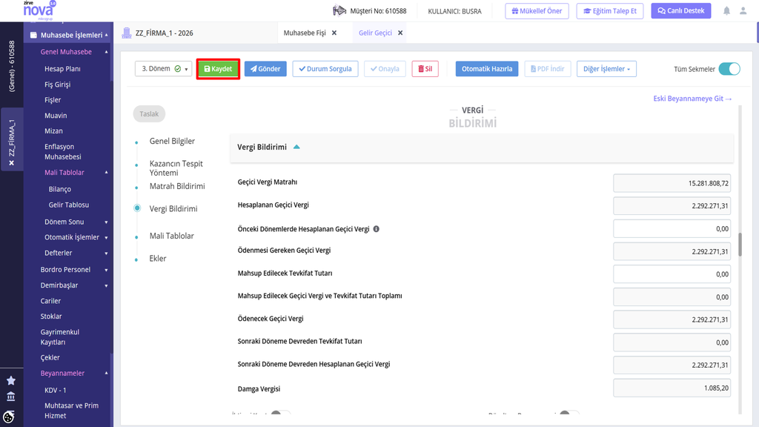759x427 pixels.
Task: Toggle the Tüm Sekmeler switch
Action: pos(729,69)
